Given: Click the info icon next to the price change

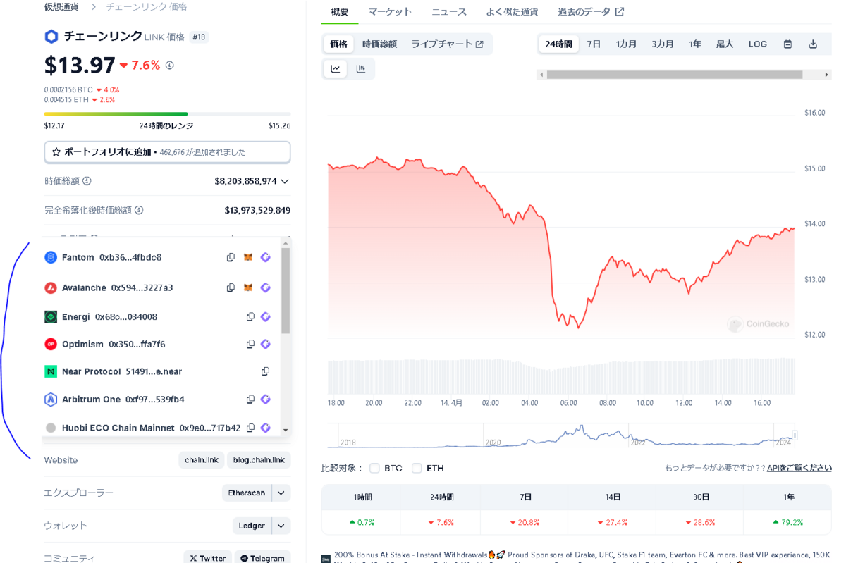Looking at the screenshot, I should coord(170,66).
